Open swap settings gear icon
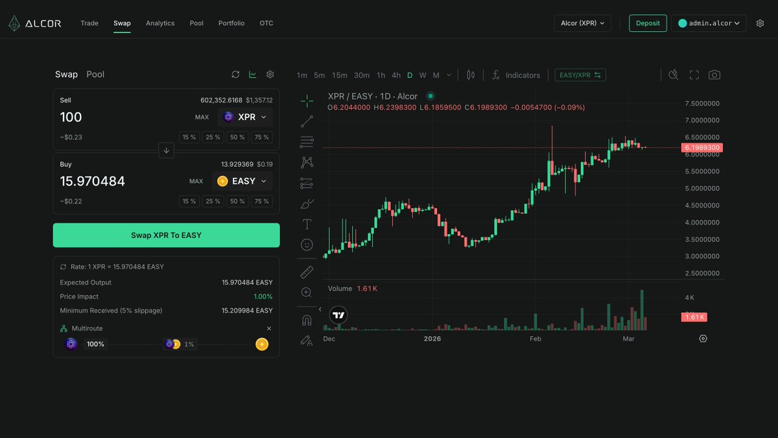The image size is (778, 438). [270, 75]
